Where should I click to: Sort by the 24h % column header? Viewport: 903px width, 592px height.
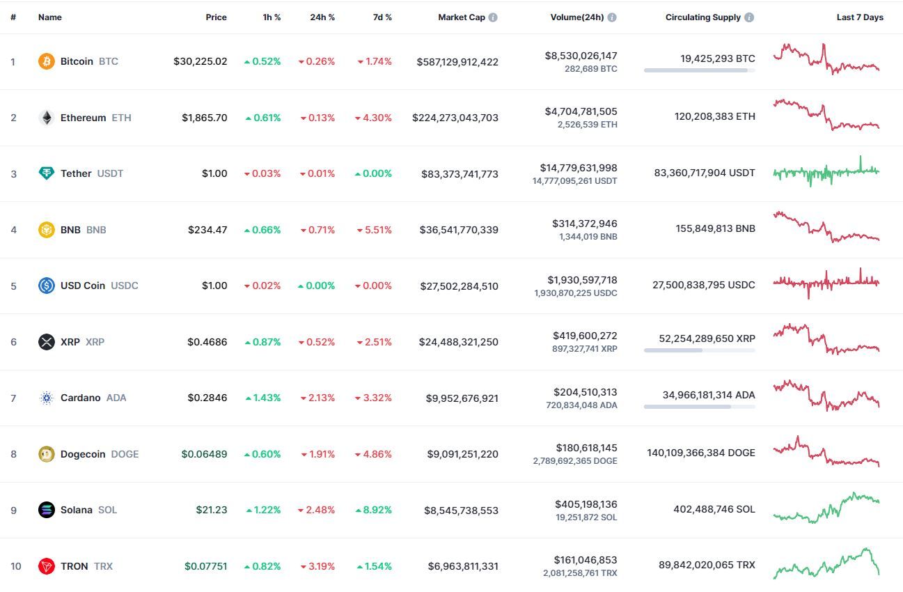point(322,17)
